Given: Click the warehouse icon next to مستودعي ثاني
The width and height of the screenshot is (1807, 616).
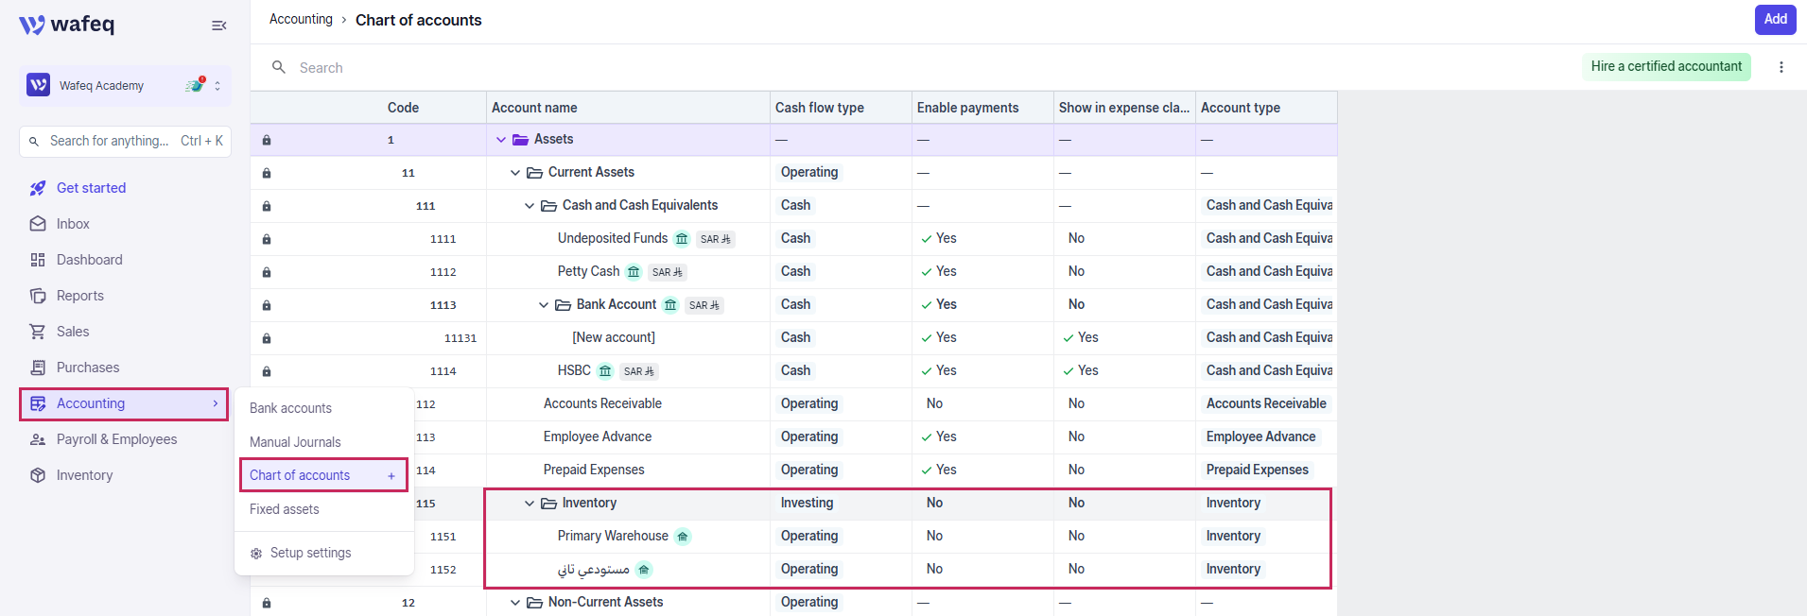Looking at the screenshot, I should point(644,570).
